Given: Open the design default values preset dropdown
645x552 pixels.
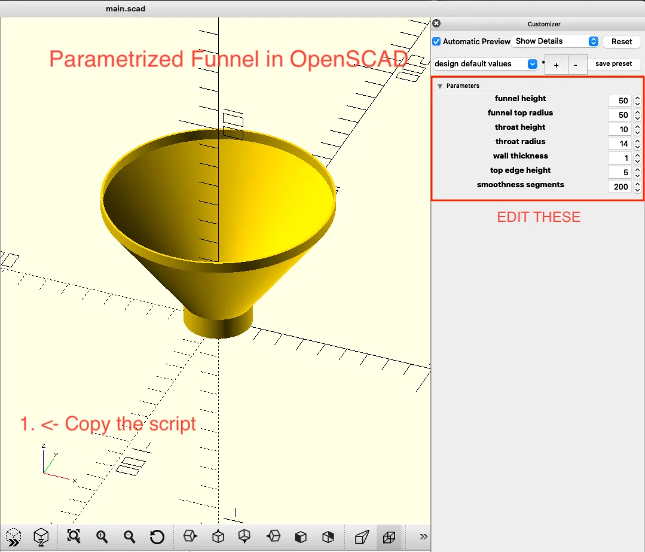Looking at the screenshot, I should pyautogui.click(x=485, y=64).
